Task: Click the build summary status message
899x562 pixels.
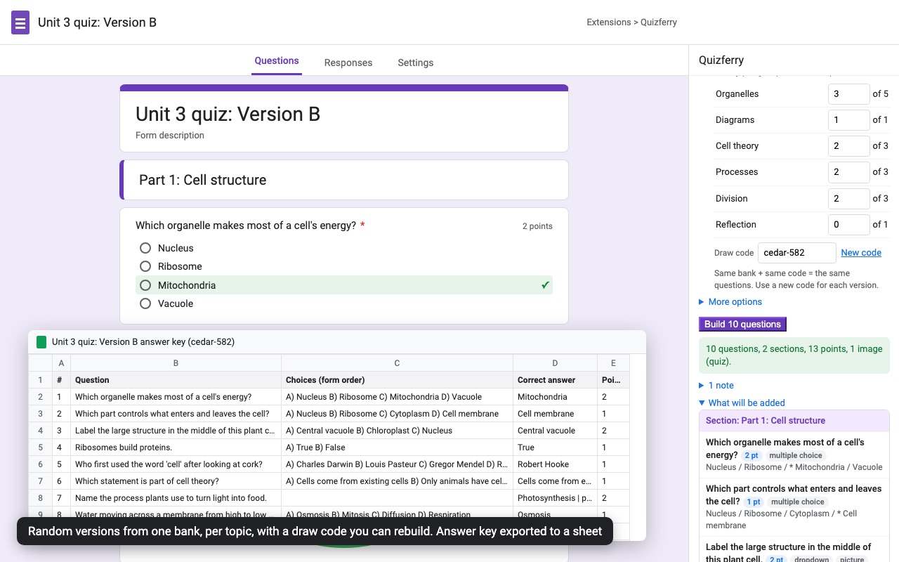Action: [794, 355]
